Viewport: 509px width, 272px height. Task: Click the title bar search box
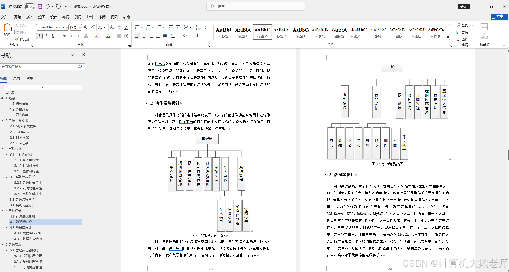tap(256, 6)
